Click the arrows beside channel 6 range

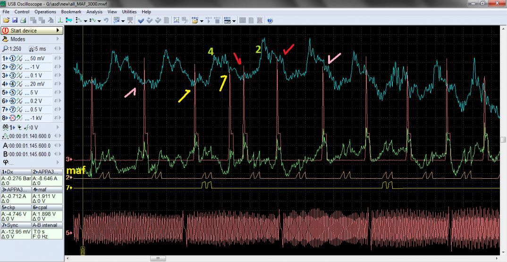coord(58,101)
